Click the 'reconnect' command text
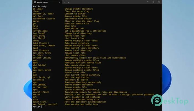This screenshot has width=194, height=111. point(38,80)
